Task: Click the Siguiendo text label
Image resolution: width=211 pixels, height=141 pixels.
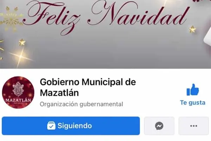Action: click(75, 126)
